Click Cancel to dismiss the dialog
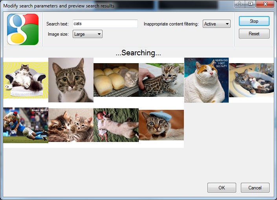The height and width of the screenshot is (200, 277). [x=255, y=187]
